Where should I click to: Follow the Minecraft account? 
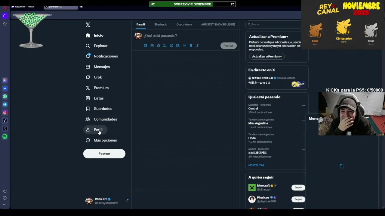(298, 187)
